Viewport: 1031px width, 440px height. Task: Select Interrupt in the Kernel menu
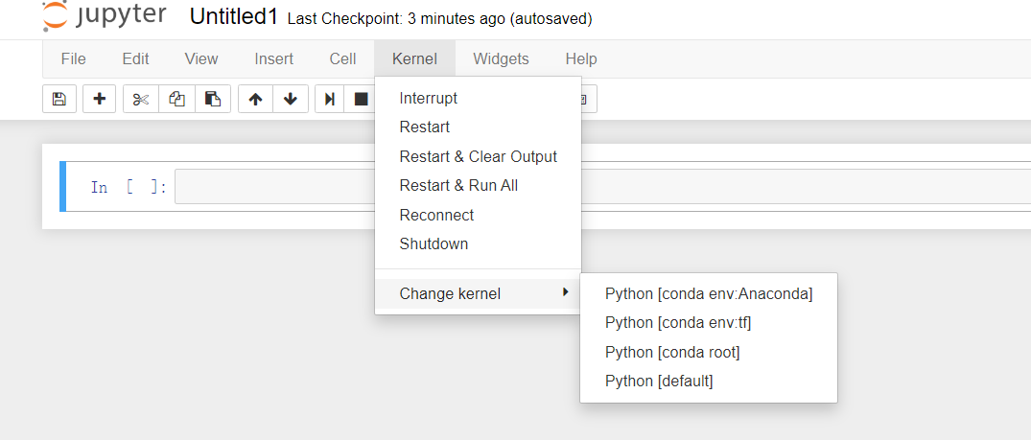(x=428, y=98)
